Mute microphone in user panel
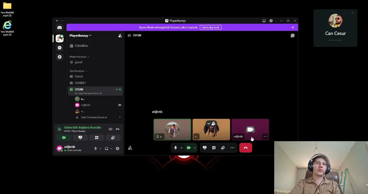The width and height of the screenshot is (368, 194). tap(96, 148)
